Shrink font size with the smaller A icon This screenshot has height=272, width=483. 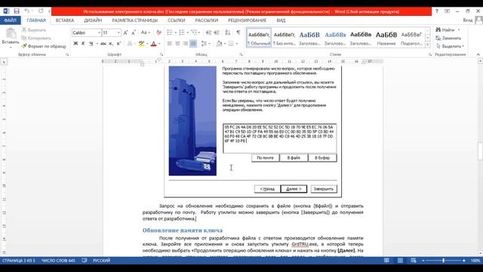134,32
